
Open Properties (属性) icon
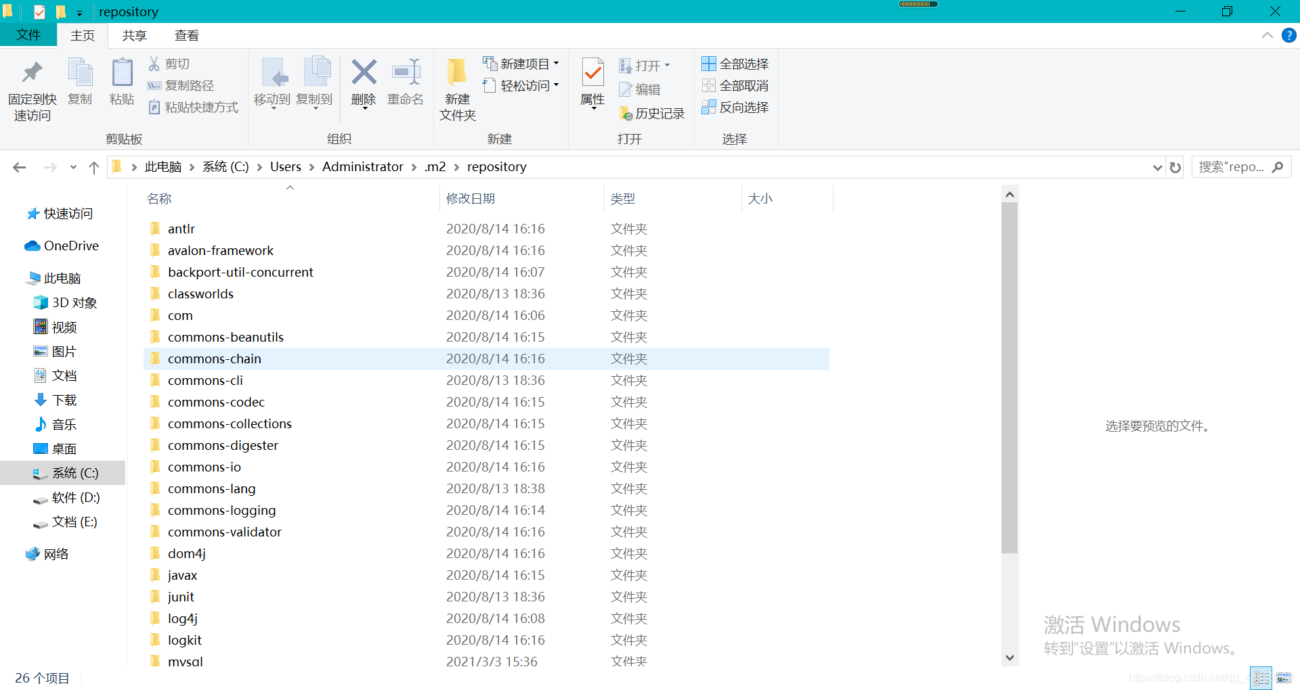point(592,72)
